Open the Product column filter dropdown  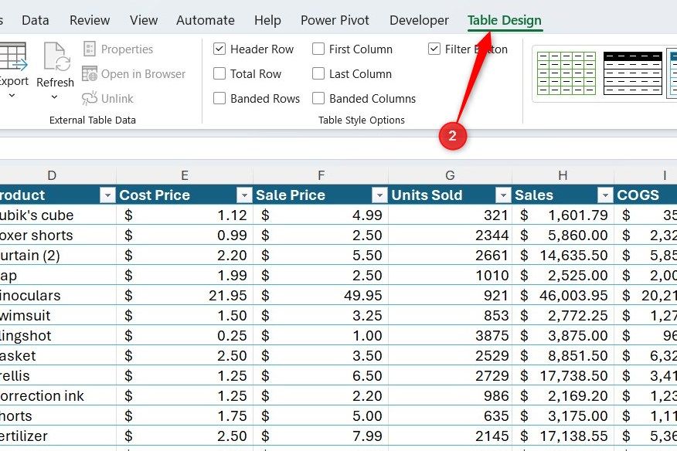(107, 195)
